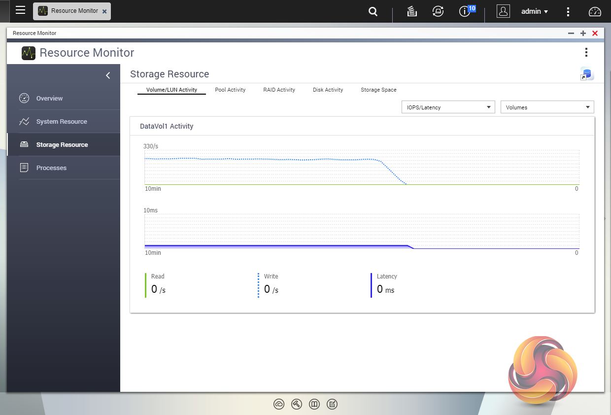
Task: Open event notifications icon with badge
Action: pyautogui.click(x=465, y=11)
